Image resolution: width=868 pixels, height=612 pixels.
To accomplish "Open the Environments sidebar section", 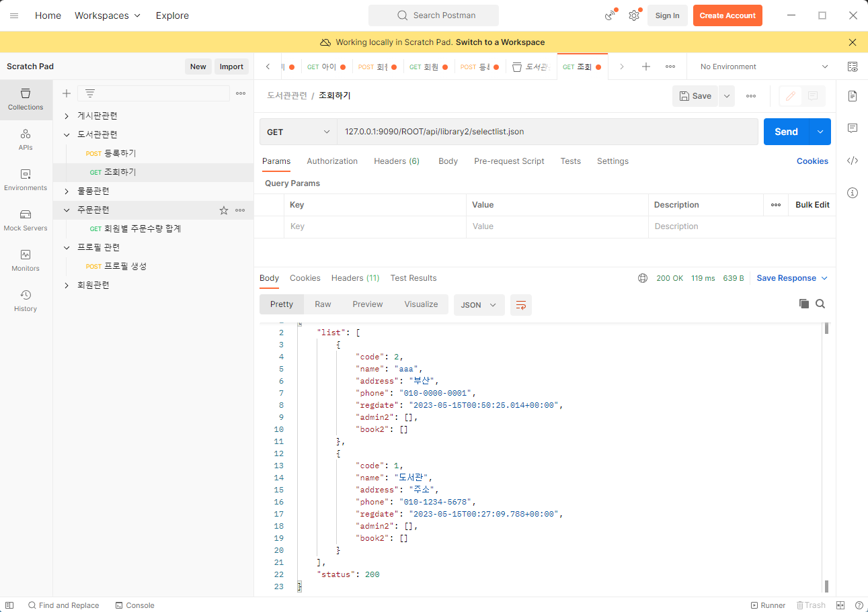I will 26,180.
